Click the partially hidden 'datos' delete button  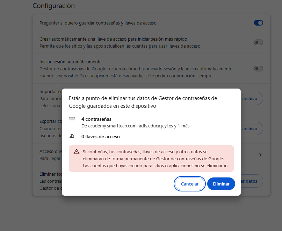point(252,181)
